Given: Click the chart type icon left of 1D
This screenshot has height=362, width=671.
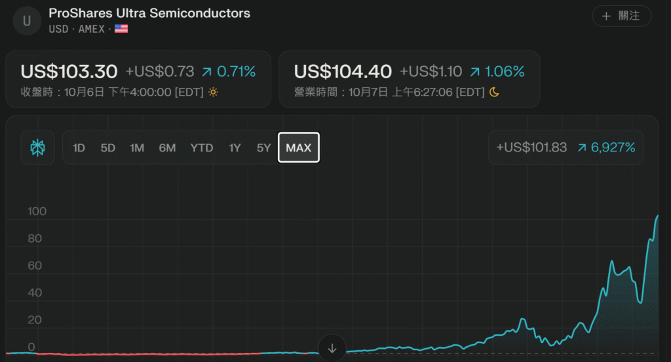Looking at the screenshot, I should coord(38,148).
